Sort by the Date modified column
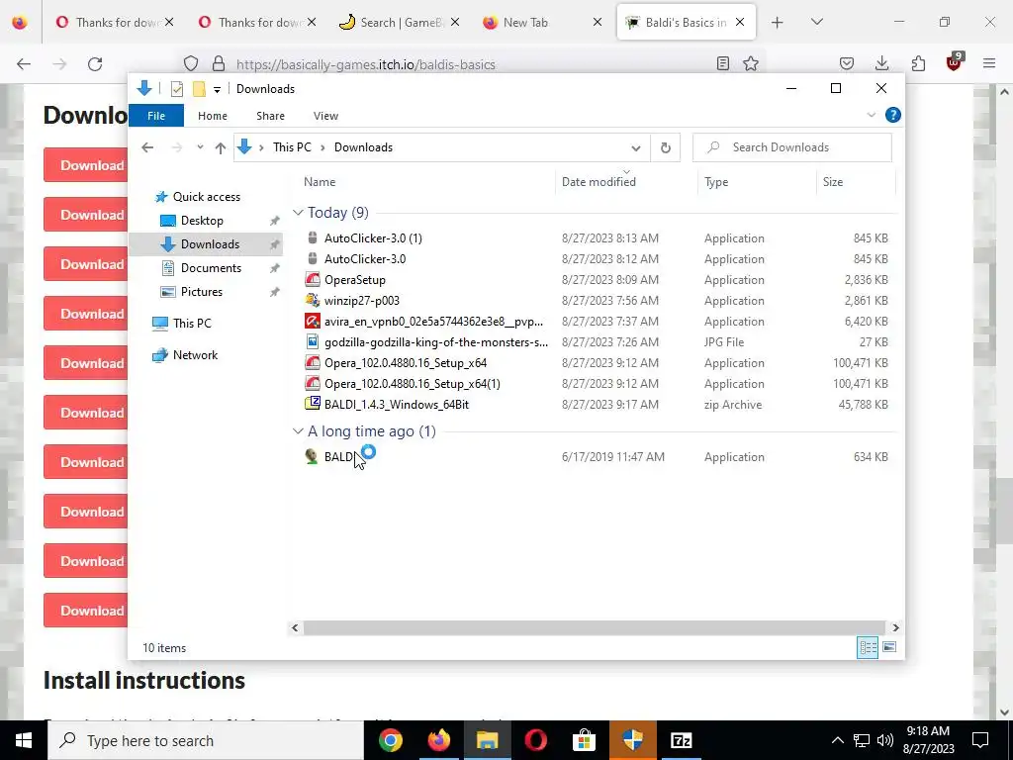The width and height of the screenshot is (1013, 760). tap(599, 182)
